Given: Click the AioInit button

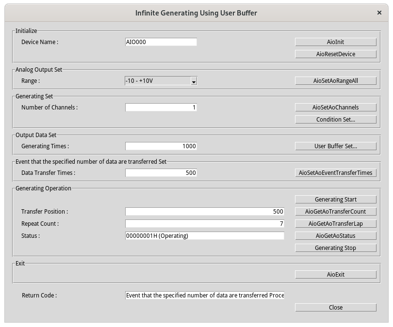Looking at the screenshot, I should pos(335,42).
